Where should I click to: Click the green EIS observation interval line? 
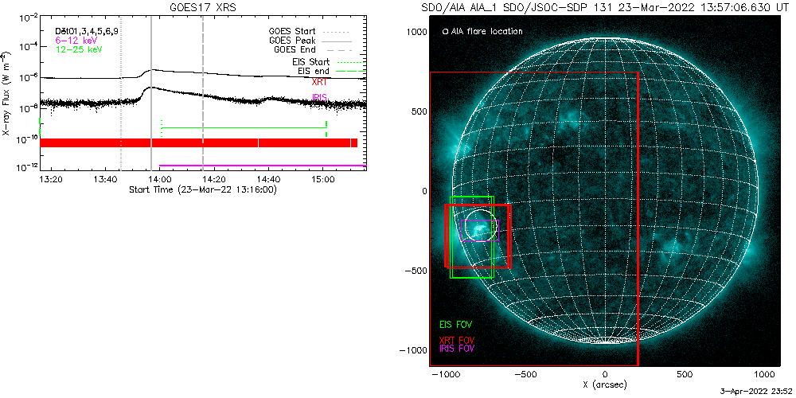click(x=244, y=127)
